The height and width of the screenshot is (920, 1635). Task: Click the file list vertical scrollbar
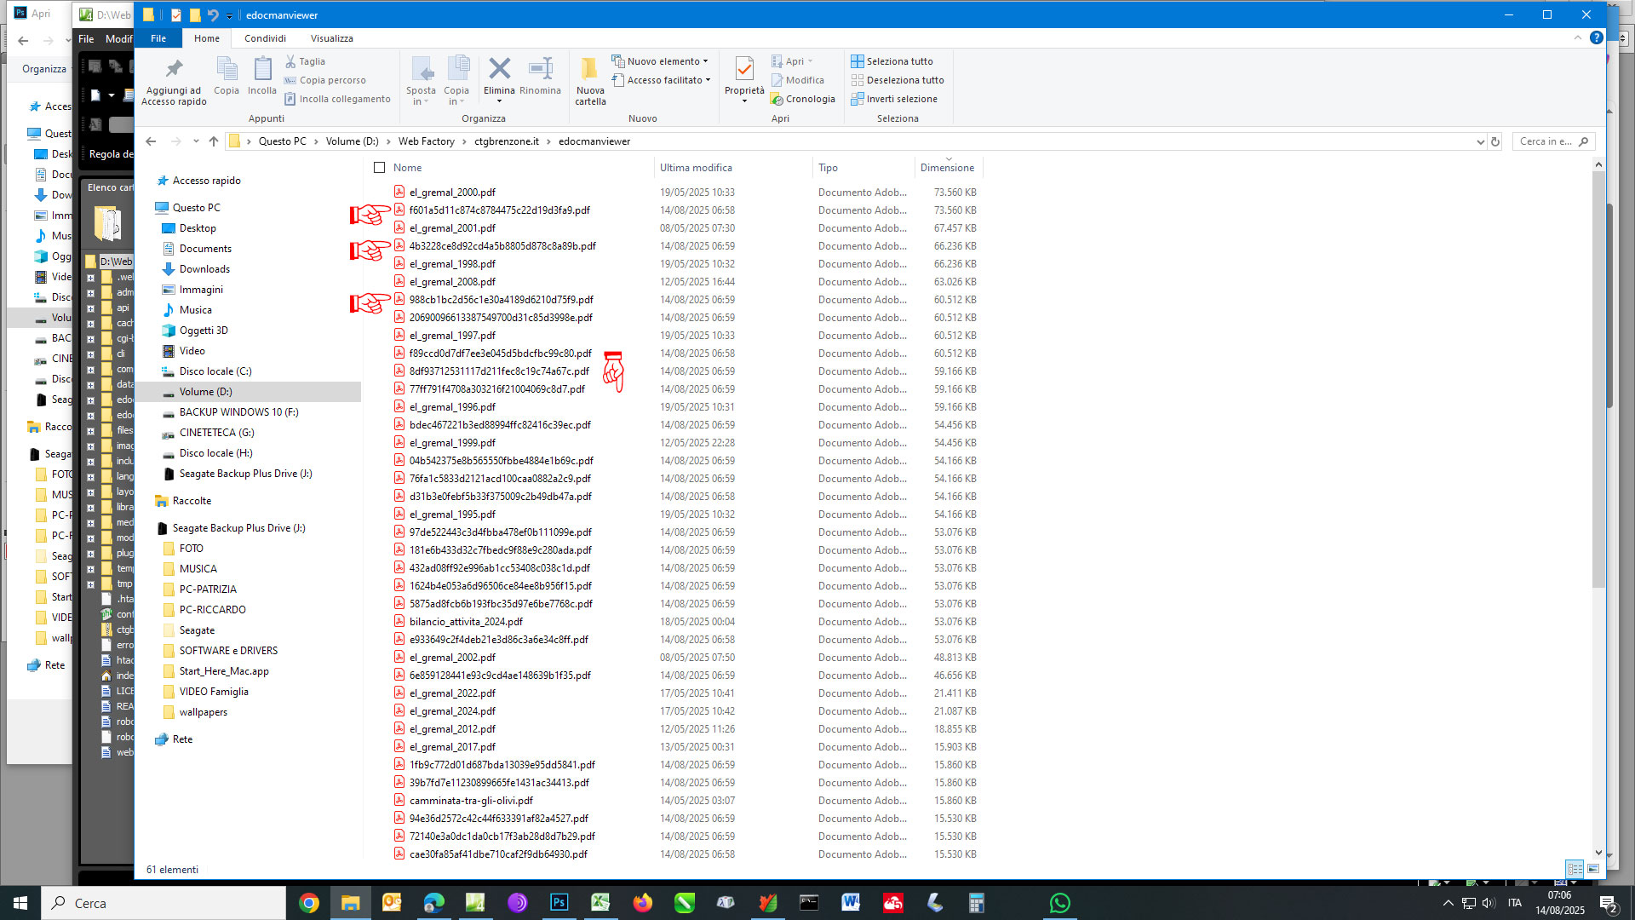tap(1598, 379)
